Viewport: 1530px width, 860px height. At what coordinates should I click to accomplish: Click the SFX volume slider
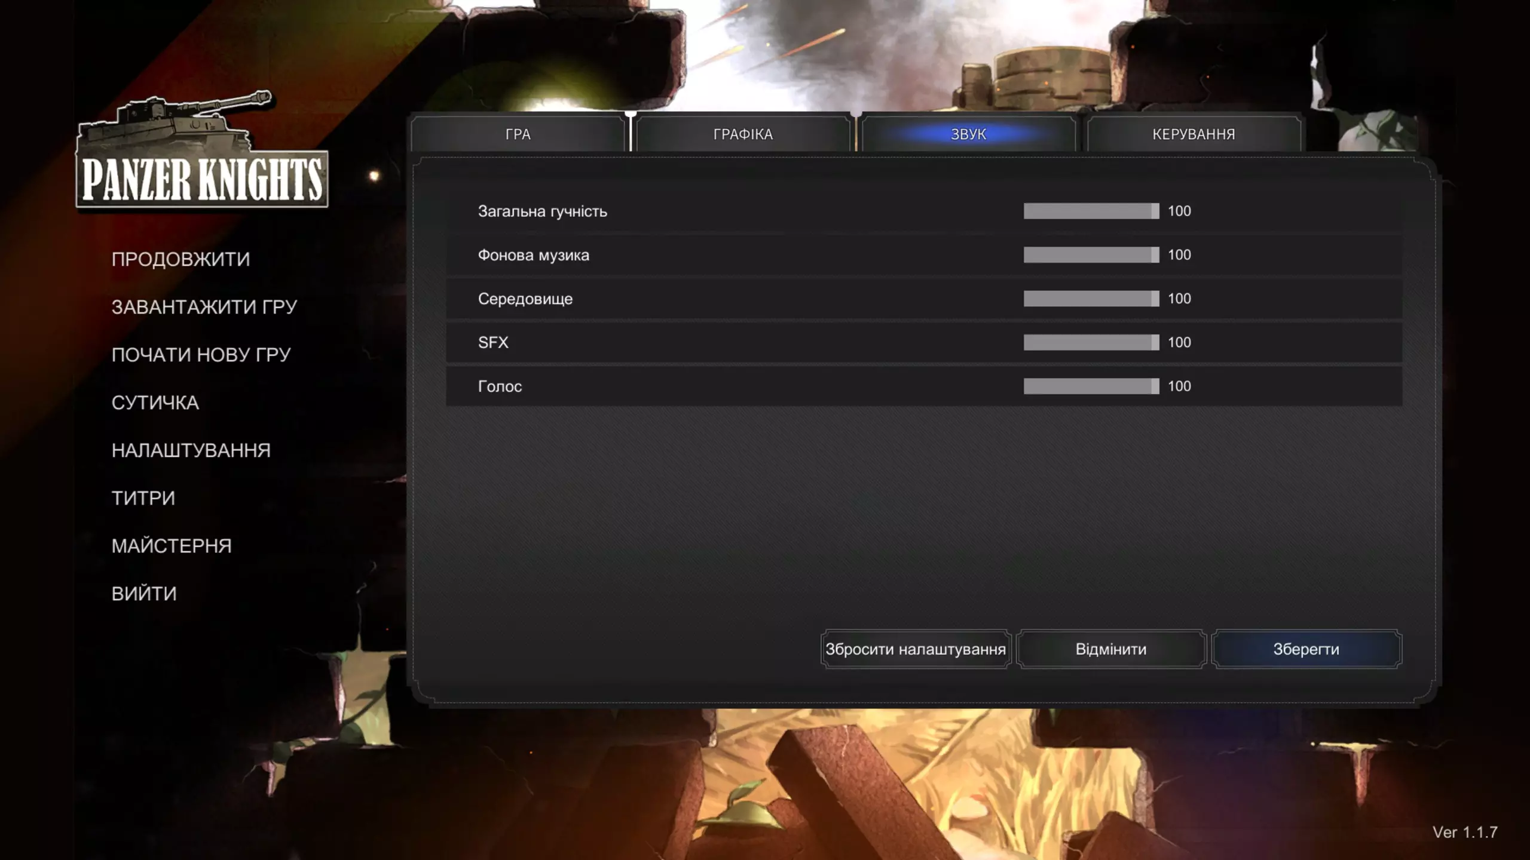(x=1091, y=342)
